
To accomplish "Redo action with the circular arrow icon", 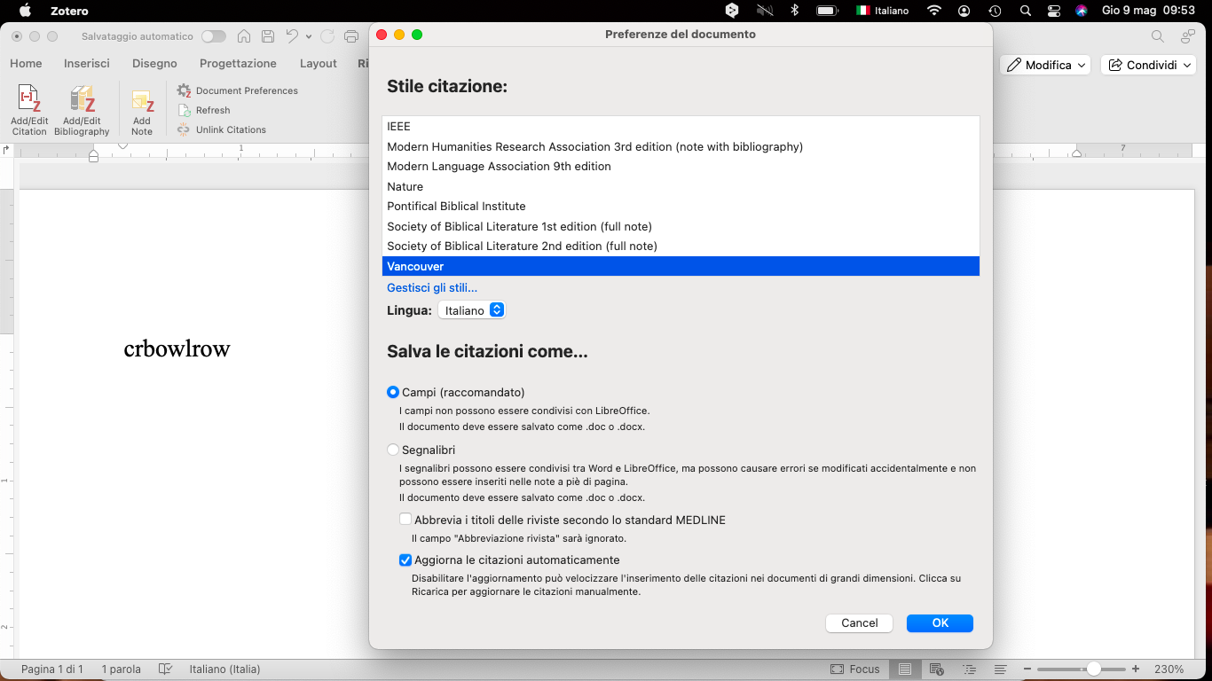I will [327, 36].
